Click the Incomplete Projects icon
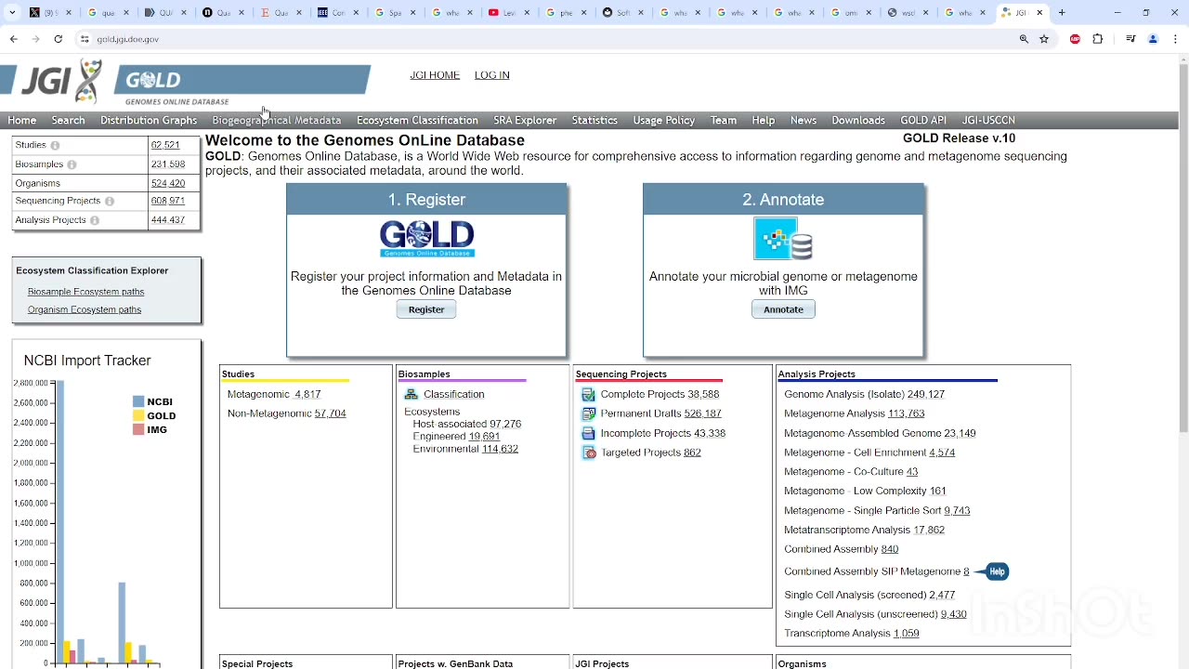 (588, 434)
